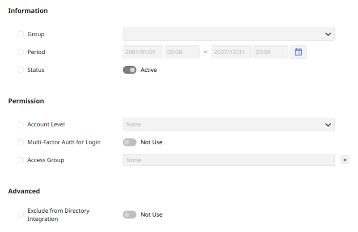This screenshot has height=232, width=358.
Task: Click the start date field 2001/01/01
Action: tap(143, 52)
